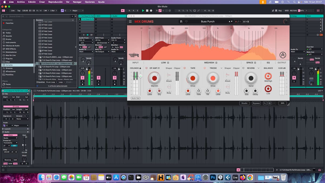Toggle the OP AMP 21 power icon

pos(147,68)
